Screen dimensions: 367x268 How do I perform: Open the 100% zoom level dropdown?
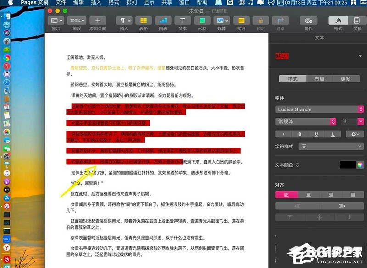(x=77, y=21)
